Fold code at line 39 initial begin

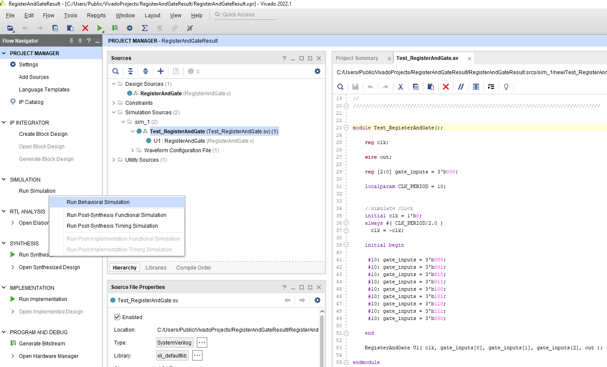(346, 245)
